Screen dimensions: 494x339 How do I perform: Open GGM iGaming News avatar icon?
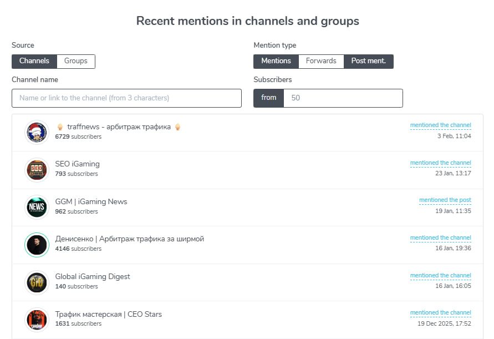(37, 207)
